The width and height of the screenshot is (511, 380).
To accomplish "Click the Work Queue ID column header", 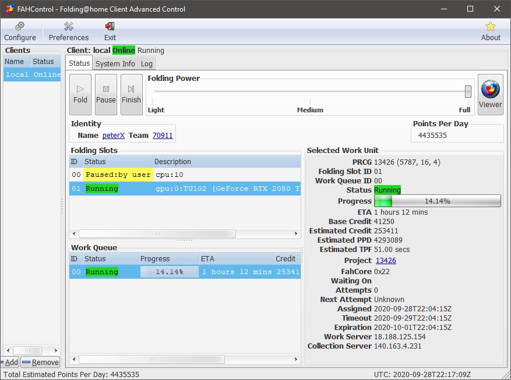I will (x=76, y=258).
